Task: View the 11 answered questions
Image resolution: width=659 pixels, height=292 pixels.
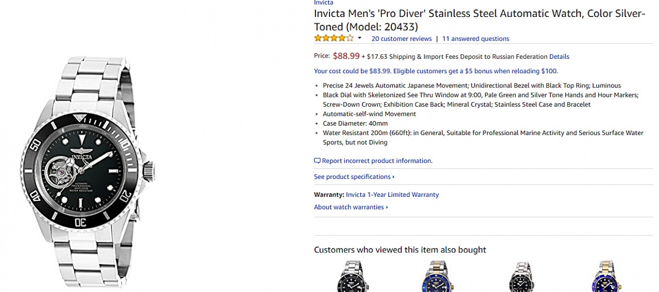Action: click(x=475, y=39)
